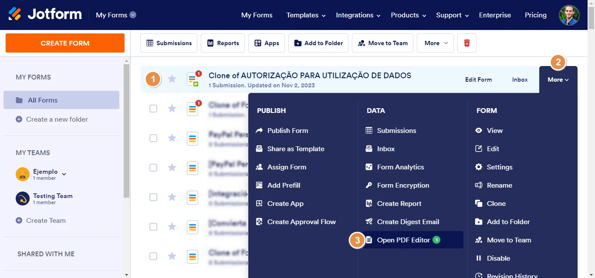Expand the More toolbar dropdown
The width and height of the screenshot is (595, 278).
[434, 43]
